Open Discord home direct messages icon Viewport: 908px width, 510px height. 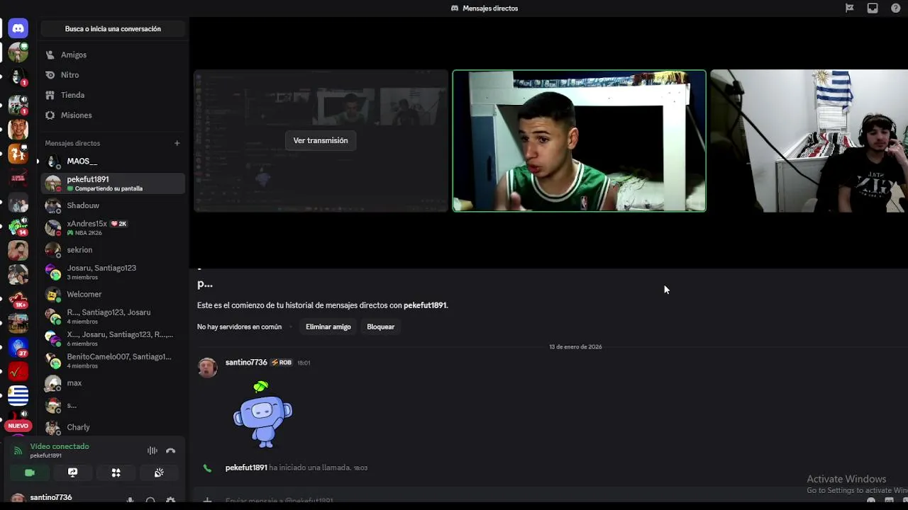point(18,29)
